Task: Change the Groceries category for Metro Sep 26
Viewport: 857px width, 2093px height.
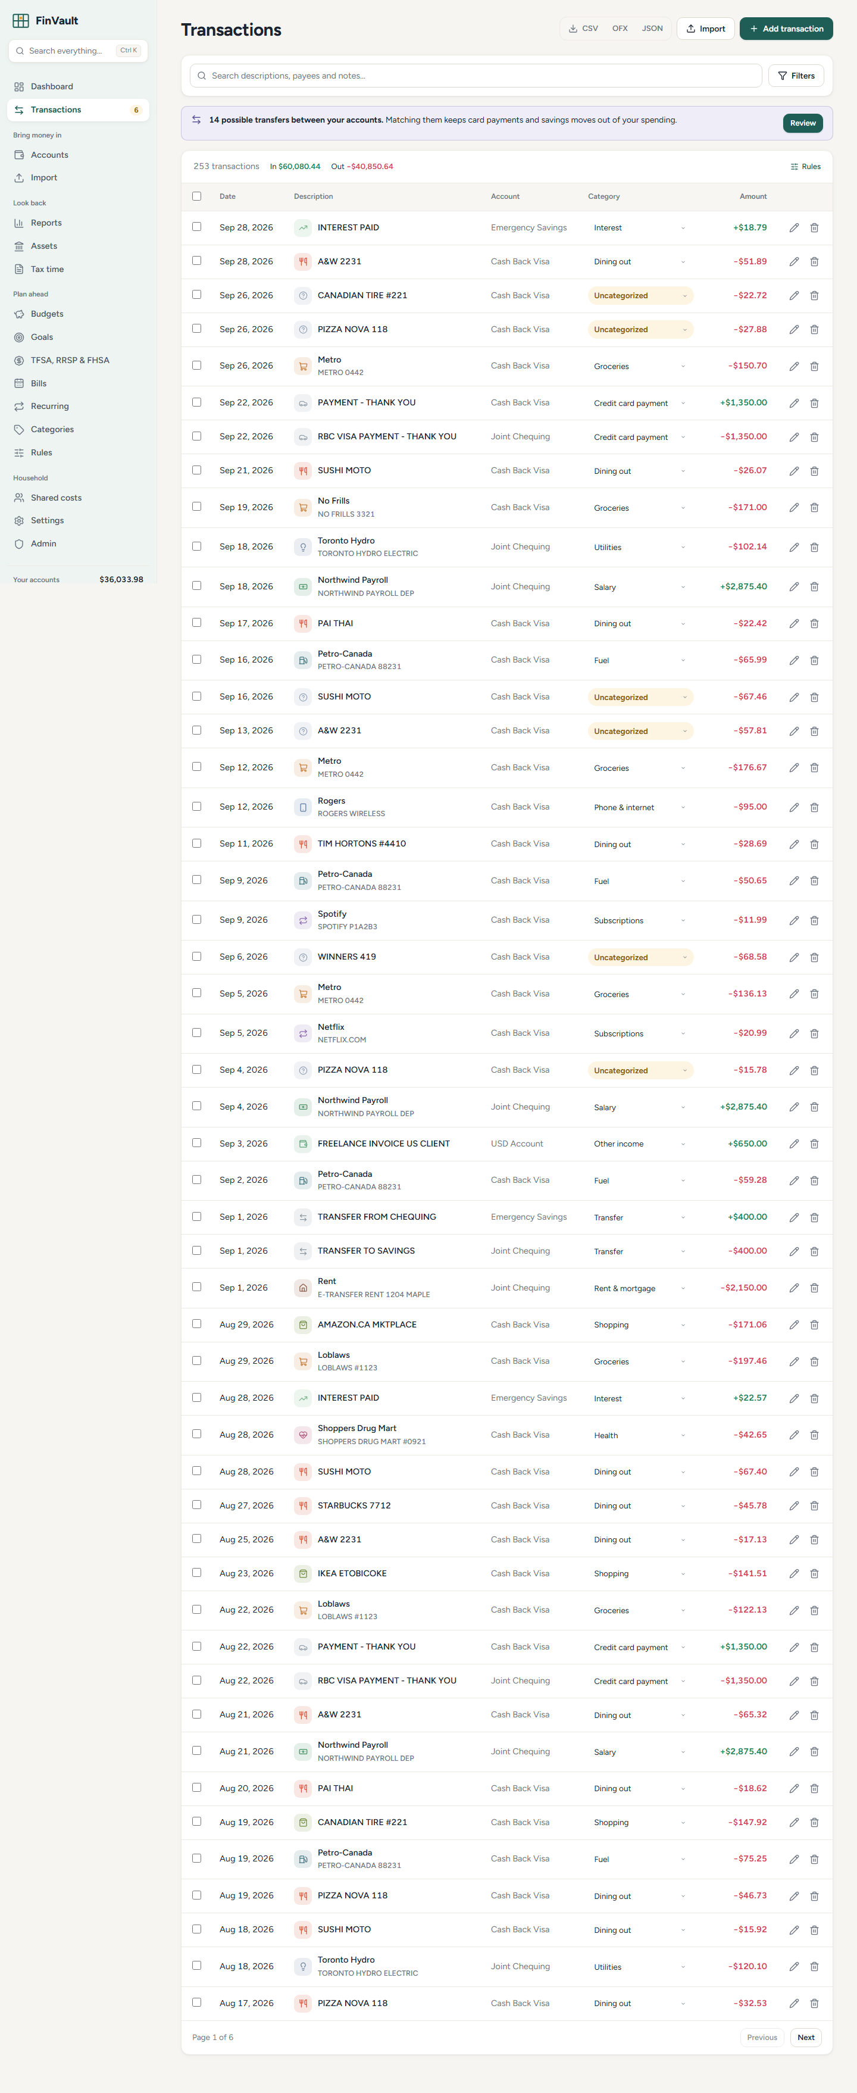Action: pos(640,367)
